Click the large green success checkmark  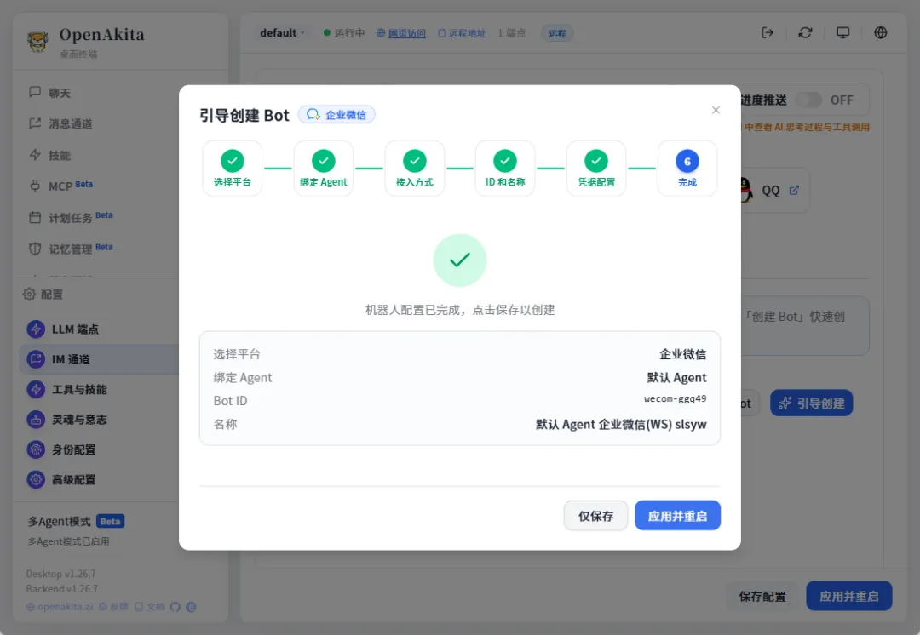click(459, 260)
